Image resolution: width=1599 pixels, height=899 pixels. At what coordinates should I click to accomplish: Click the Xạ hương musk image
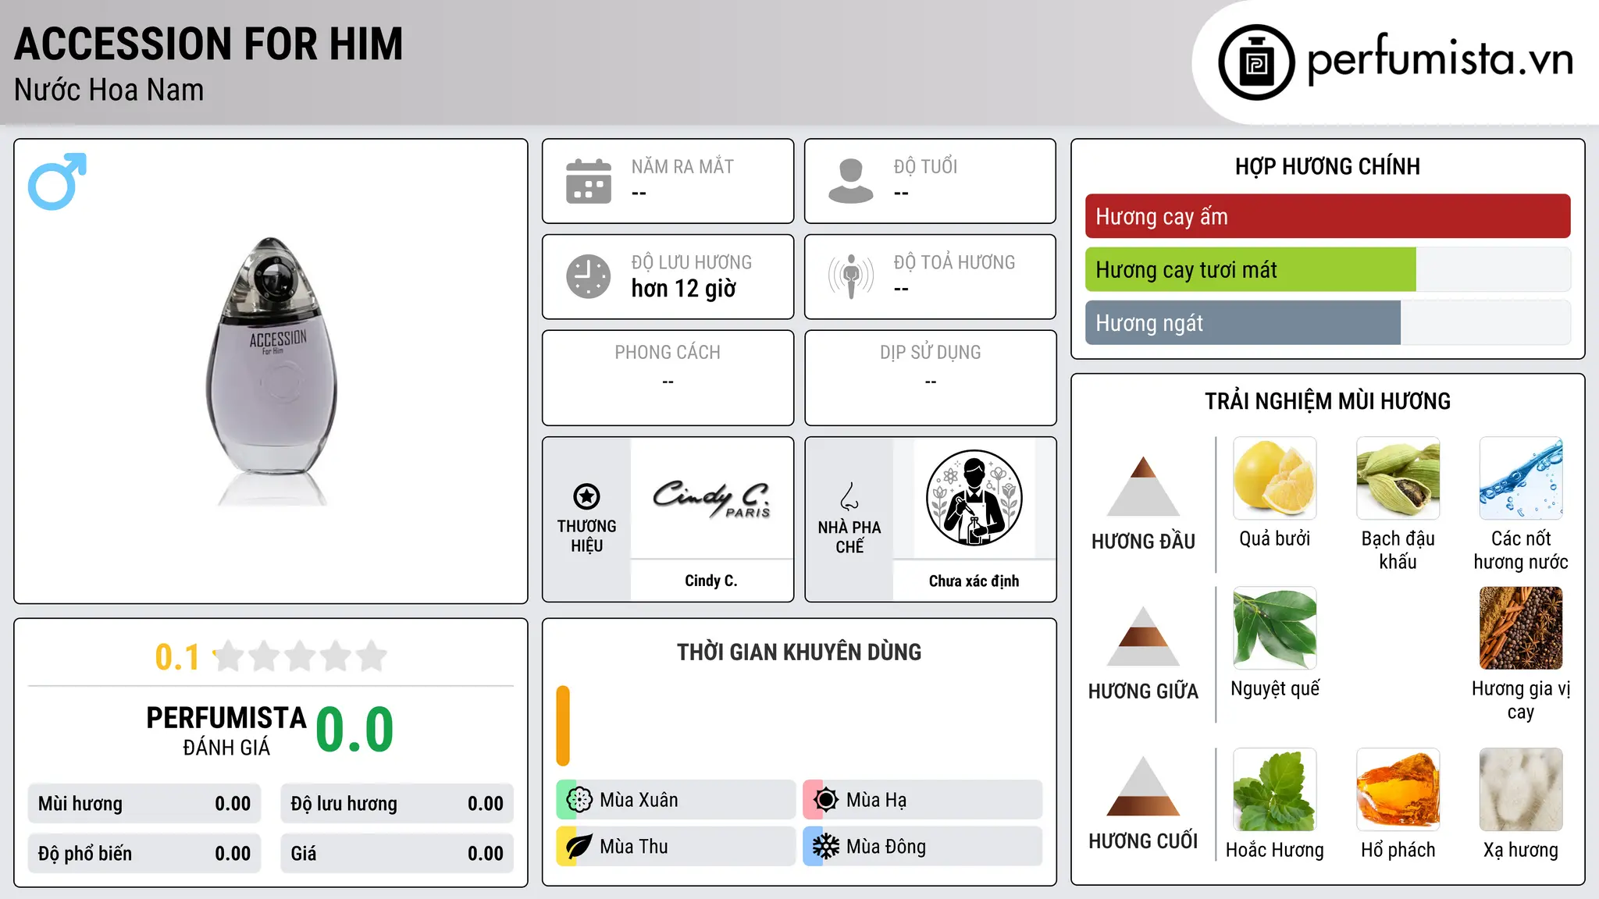(1521, 790)
